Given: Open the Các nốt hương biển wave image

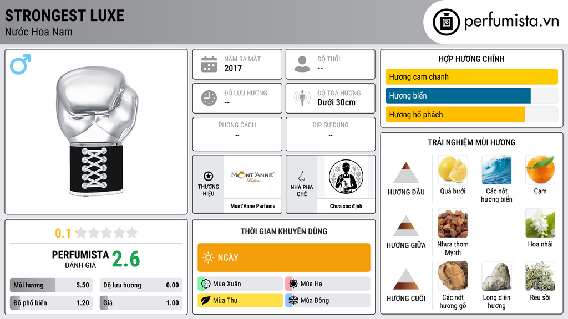Looking at the screenshot, I should coord(496,169).
